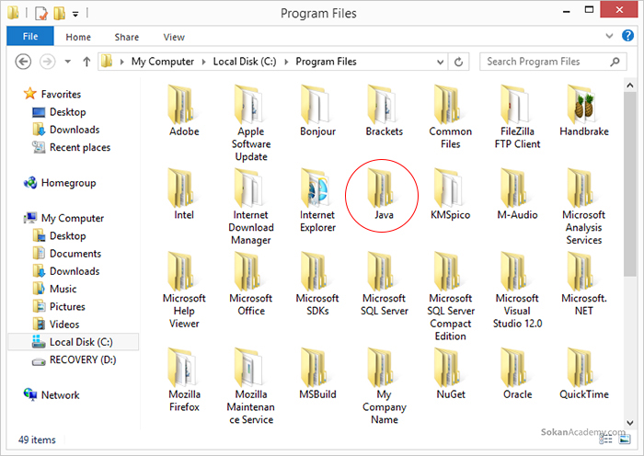
Task: Select Homegroup in the navigation pane
Action: 60,183
